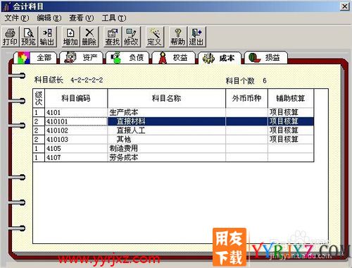Screen dimensions: 352x268
Task: Click the 修改 edit toolbar icon
Action: pos(131,37)
